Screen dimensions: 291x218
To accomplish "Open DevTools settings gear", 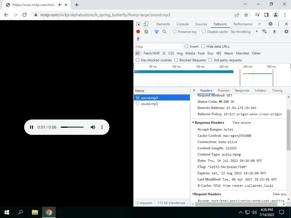I will [x=271, y=24].
